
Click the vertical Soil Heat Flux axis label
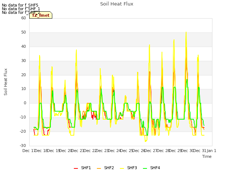(5, 82)
